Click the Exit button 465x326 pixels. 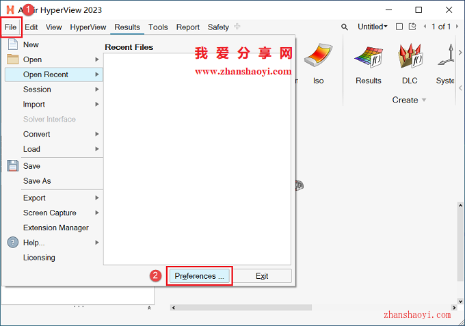click(x=262, y=276)
